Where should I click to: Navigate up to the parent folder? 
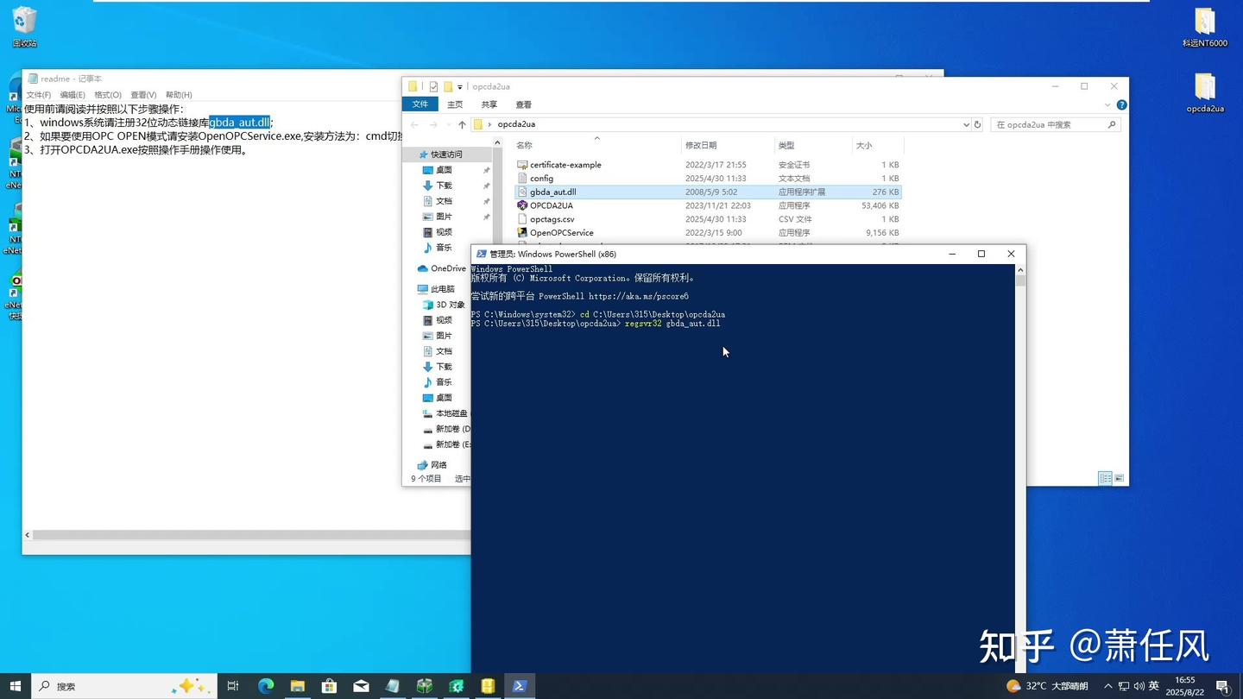point(462,124)
